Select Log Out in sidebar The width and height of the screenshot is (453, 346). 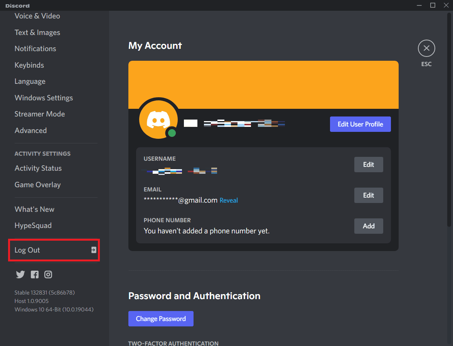point(54,250)
